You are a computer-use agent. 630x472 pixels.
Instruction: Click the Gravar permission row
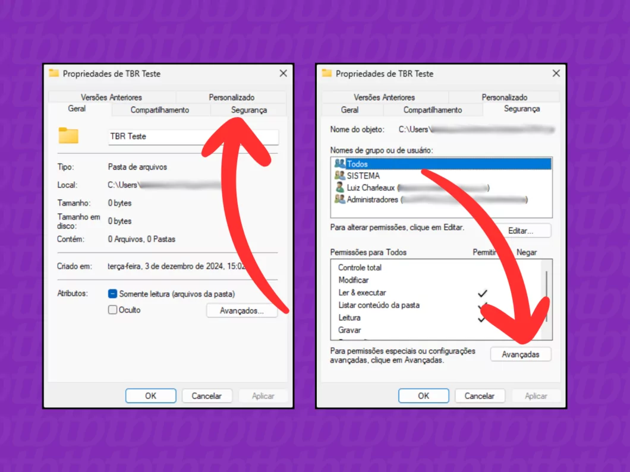coord(436,330)
